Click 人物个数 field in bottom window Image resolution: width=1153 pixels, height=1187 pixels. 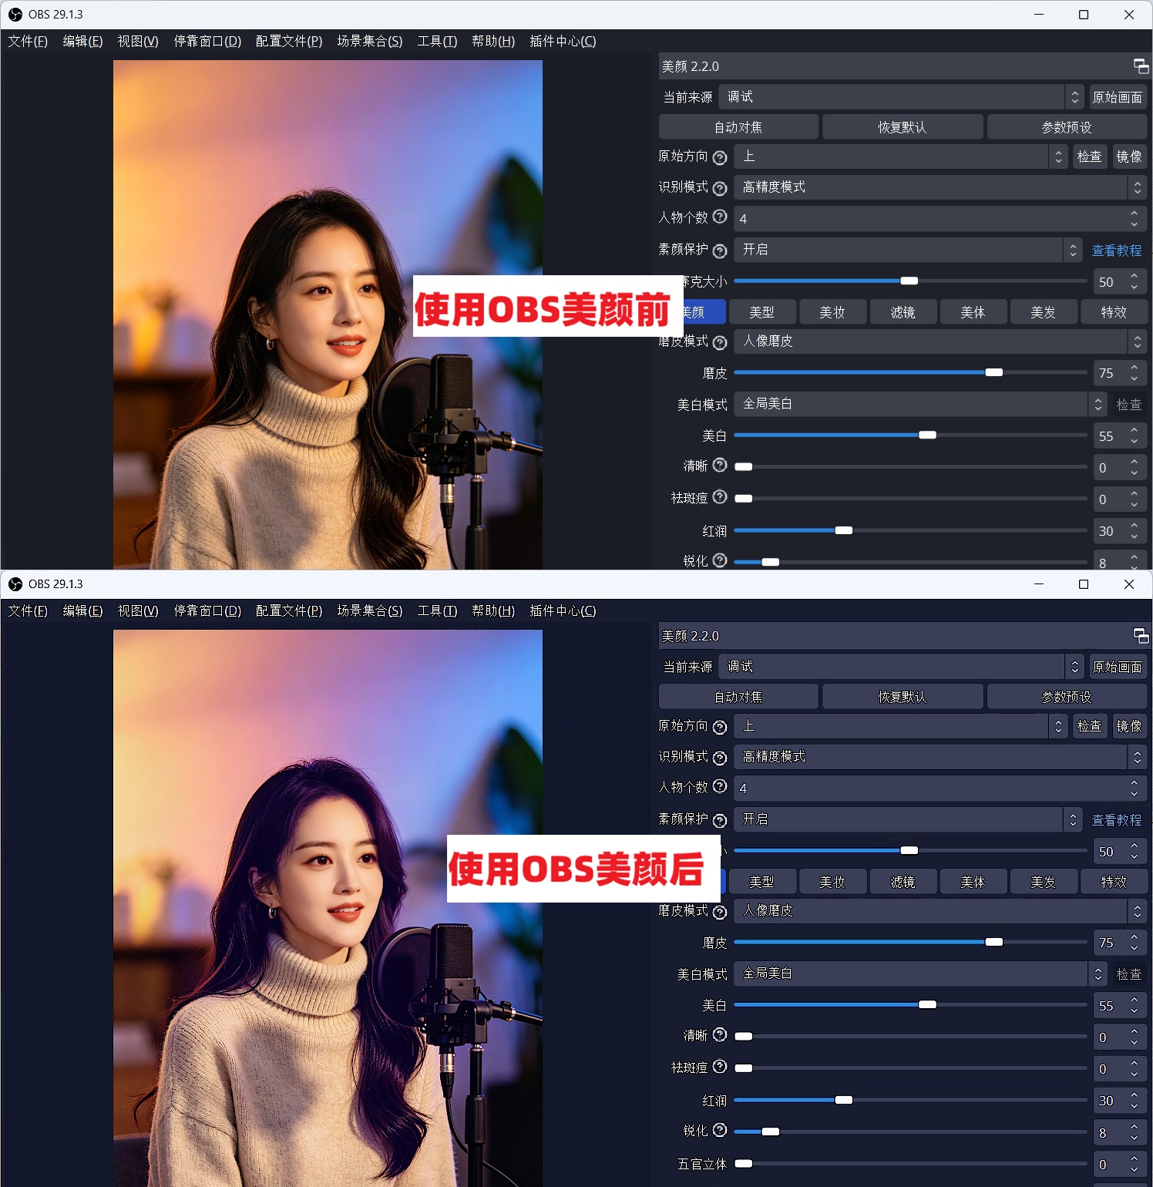tap(940, 788)
